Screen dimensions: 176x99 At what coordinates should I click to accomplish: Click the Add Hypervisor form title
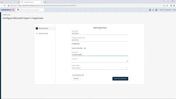point(100,28)
